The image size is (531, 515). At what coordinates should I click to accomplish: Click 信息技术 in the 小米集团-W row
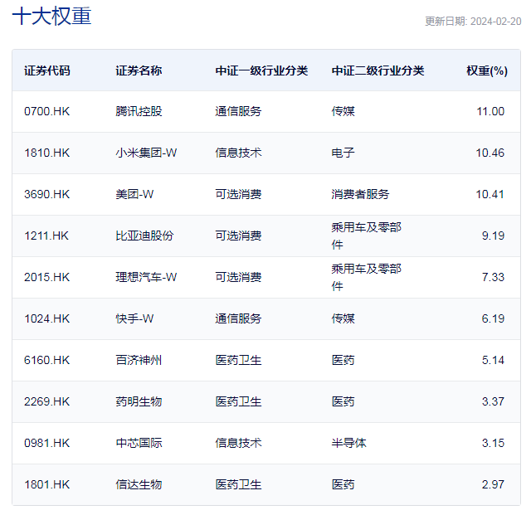(x=238, y=153)
